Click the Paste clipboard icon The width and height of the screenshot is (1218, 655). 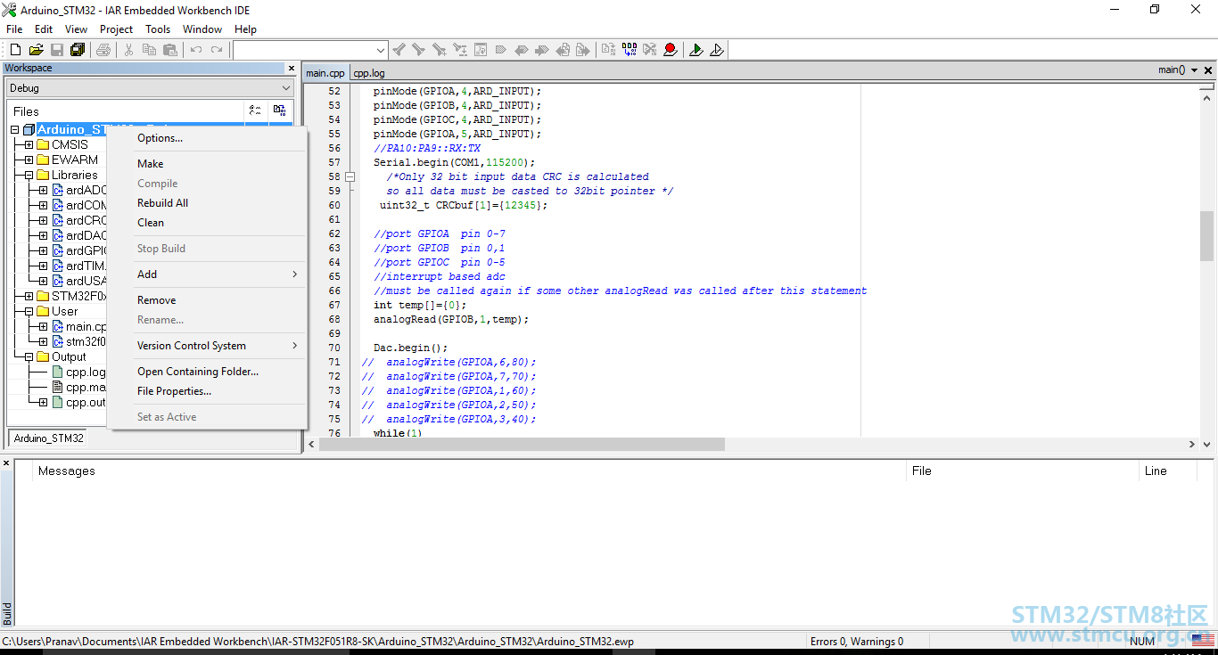point(169,50)
